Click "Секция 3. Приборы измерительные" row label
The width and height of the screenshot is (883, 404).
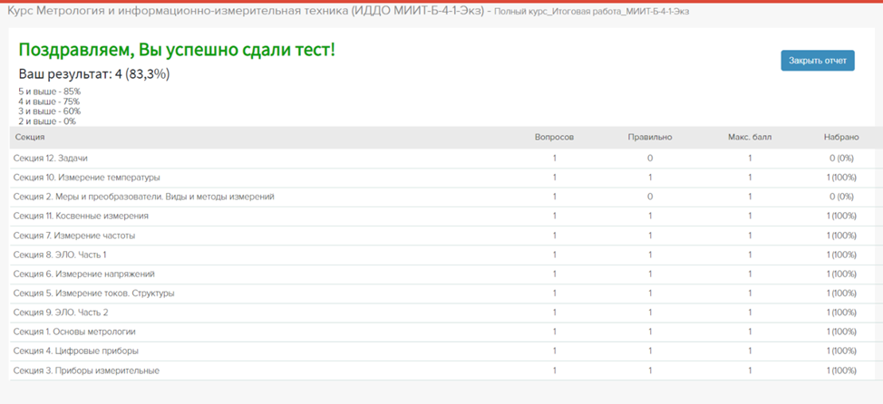[86, 370]
